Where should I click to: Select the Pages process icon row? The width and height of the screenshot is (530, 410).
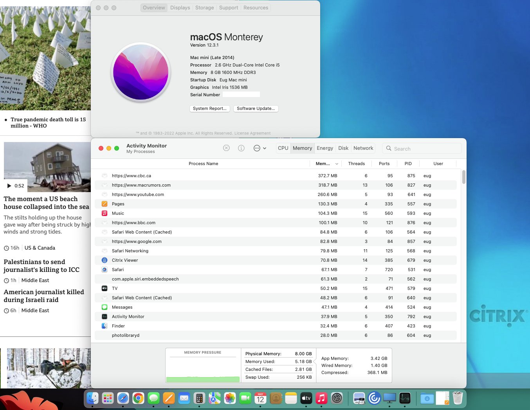click(x=105, y=204)
